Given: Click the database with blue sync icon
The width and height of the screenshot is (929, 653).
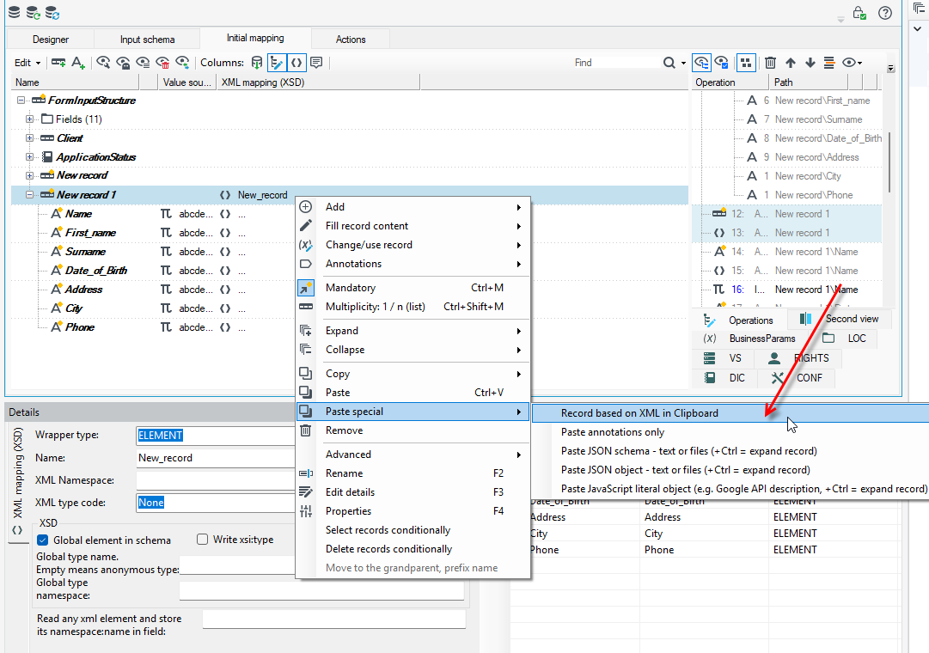Looking at the screenshot, I should click(x=52, y=12).
